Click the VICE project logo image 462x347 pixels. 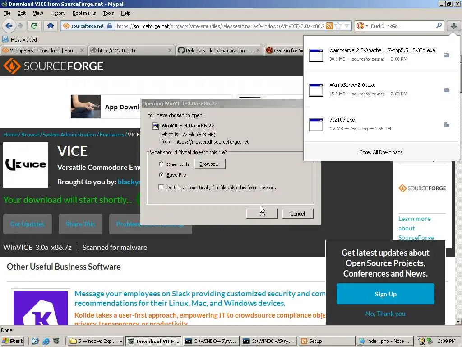pyautogui.click(x=26, y=164)
